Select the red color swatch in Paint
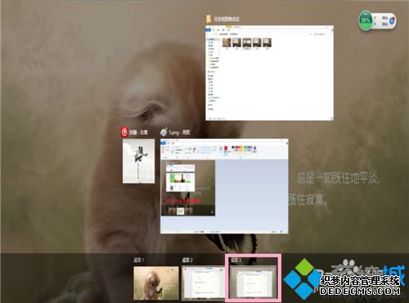409x303 pixels. (x=226, y=149)
